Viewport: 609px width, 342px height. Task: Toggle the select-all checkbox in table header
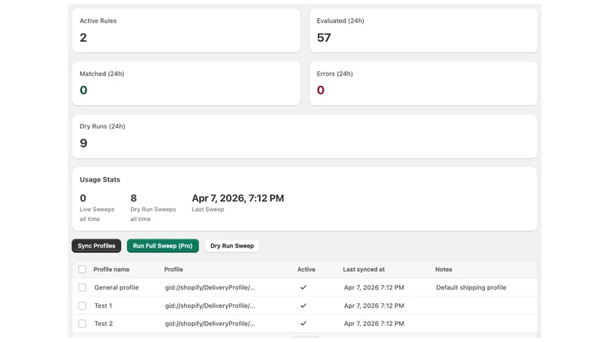click(82, 269)
